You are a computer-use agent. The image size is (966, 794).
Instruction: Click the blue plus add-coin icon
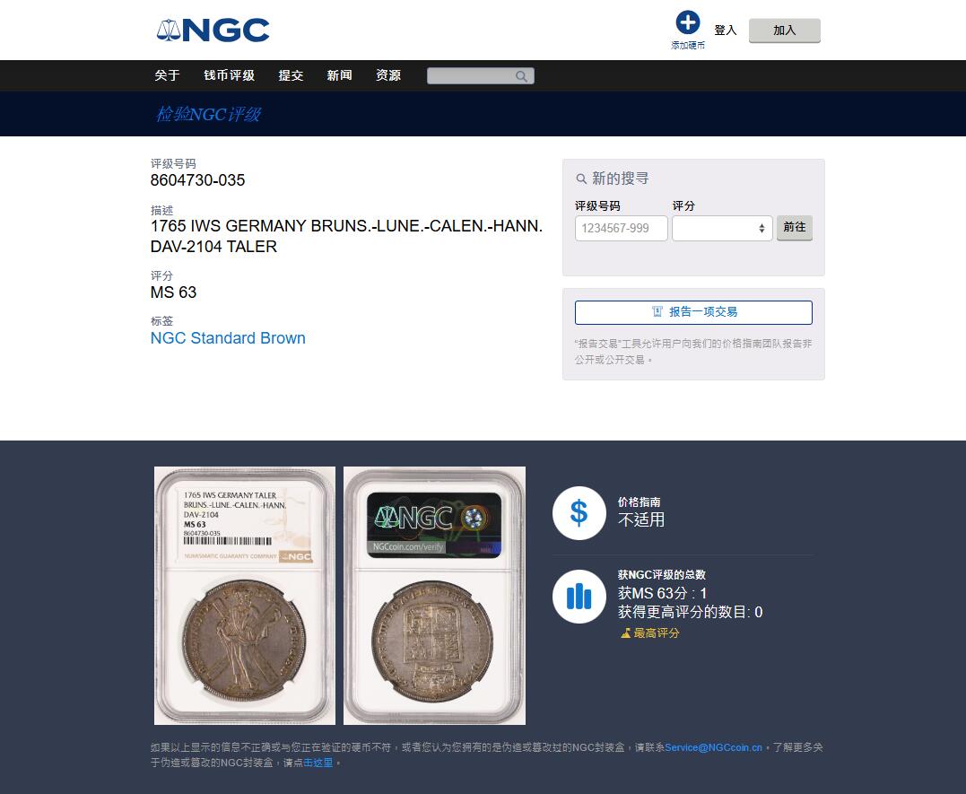tap(688, 22)
